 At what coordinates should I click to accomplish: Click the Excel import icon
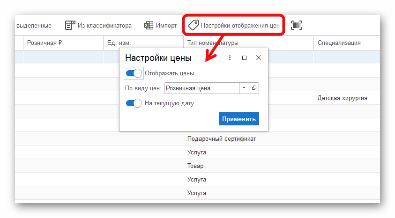[x=149, y=25]
